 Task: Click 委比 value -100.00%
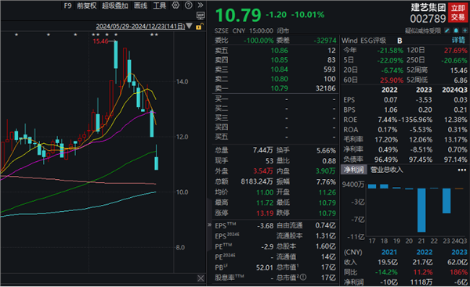pos(258,41)
